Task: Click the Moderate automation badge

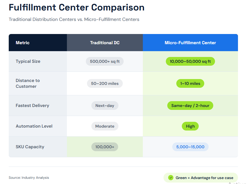Action: coord(105,126)
